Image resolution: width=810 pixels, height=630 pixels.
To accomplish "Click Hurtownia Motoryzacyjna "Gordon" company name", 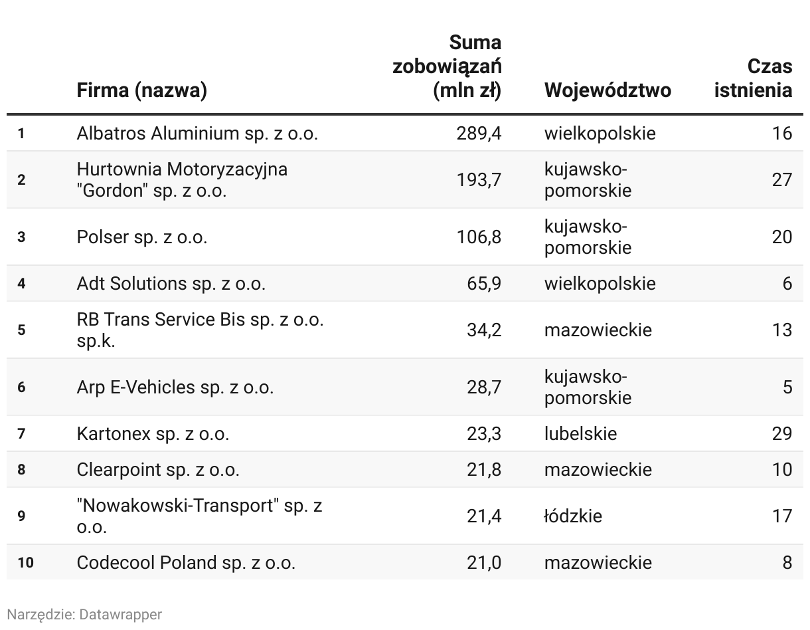I will (183, 179).
